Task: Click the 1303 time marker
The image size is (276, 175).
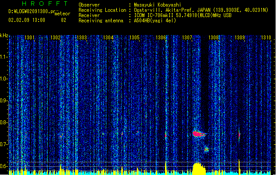Action: point(82,38)
